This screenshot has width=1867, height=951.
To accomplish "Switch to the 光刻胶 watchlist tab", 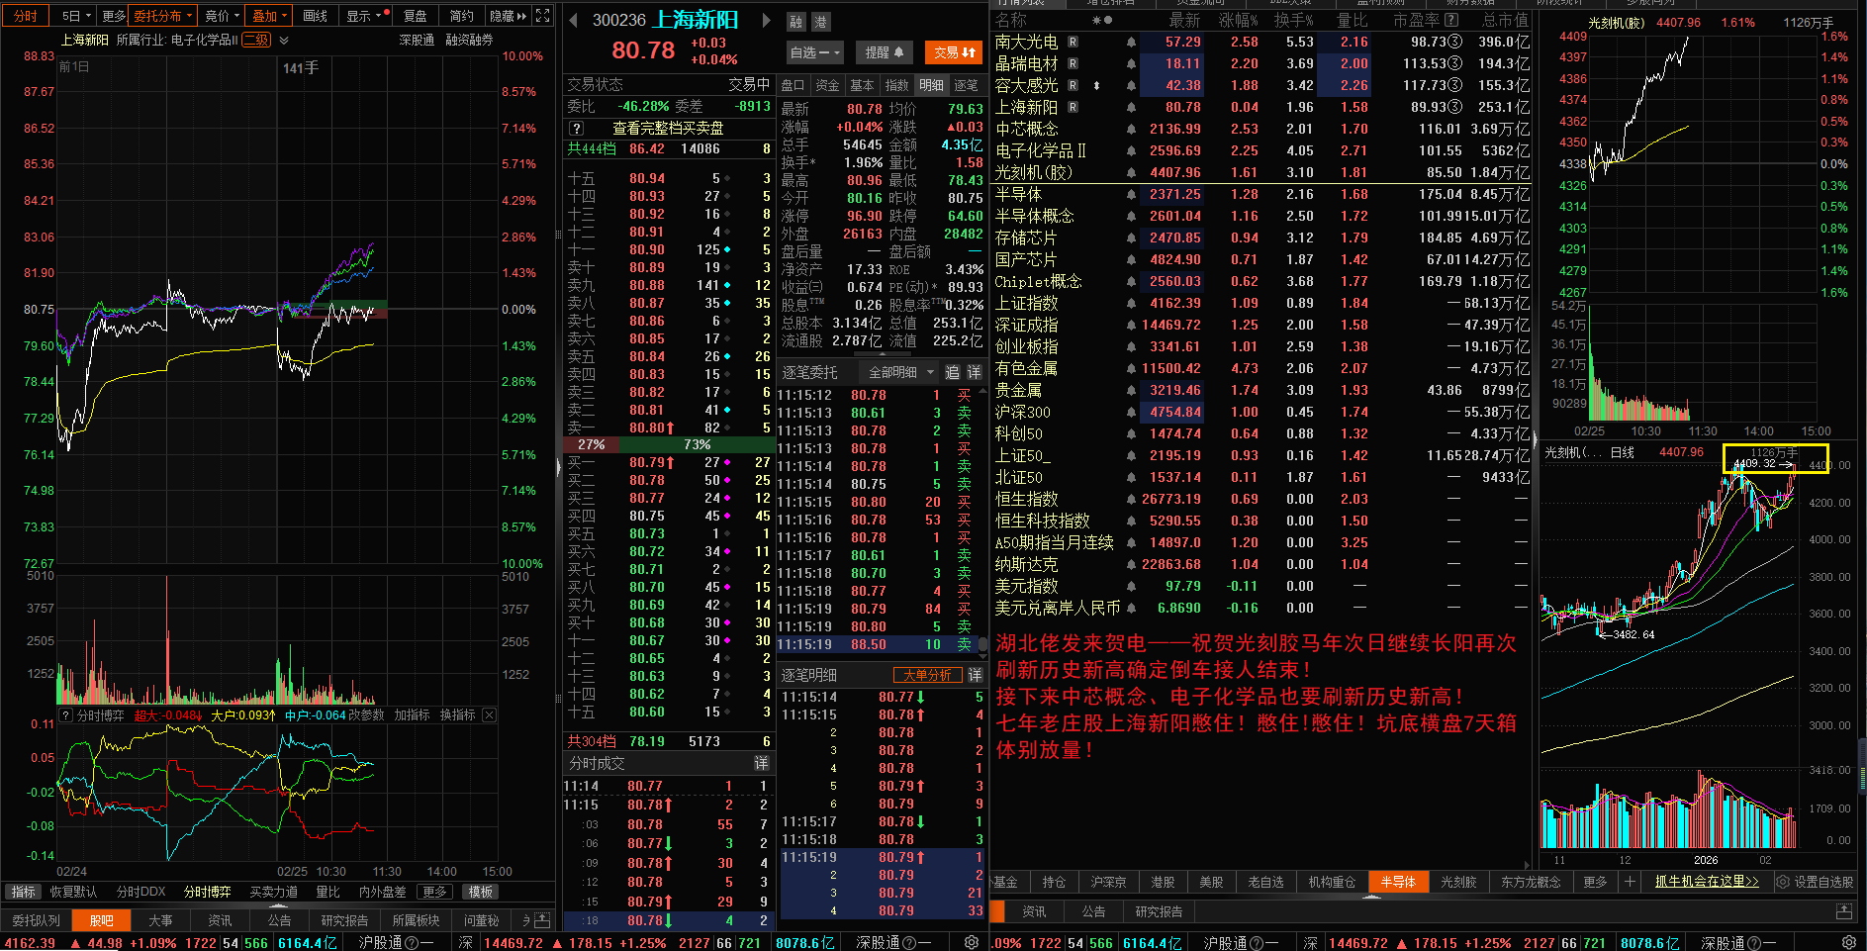I will [x=1458, y=882].
